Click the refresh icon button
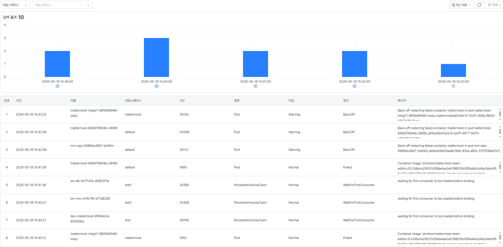Screen dimensions: 503x247 (x=479, y=5)
